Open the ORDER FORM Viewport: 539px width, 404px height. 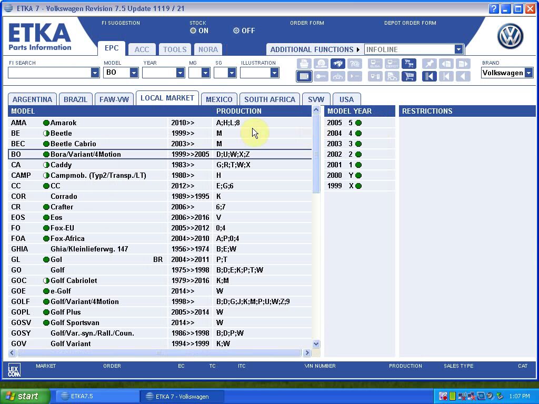[x=307, y=23]
